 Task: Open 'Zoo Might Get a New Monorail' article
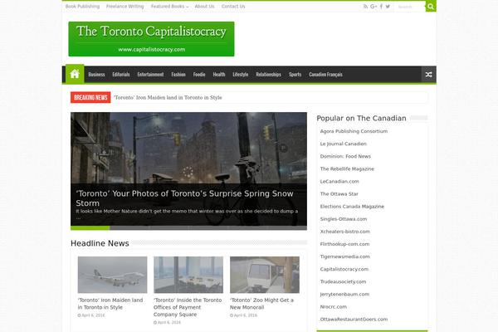coord(261,304)
